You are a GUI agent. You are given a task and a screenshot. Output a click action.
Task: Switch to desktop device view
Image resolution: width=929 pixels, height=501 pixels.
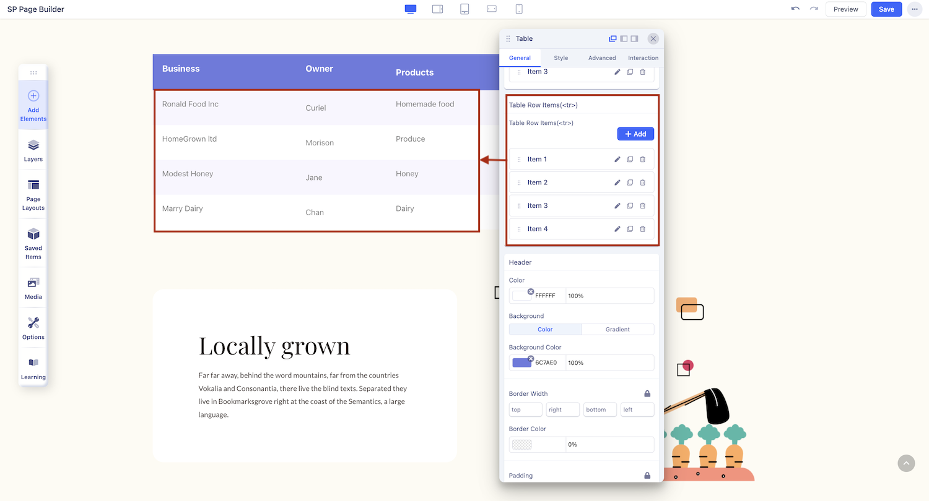pyautogui.click(x=410, y=9)
